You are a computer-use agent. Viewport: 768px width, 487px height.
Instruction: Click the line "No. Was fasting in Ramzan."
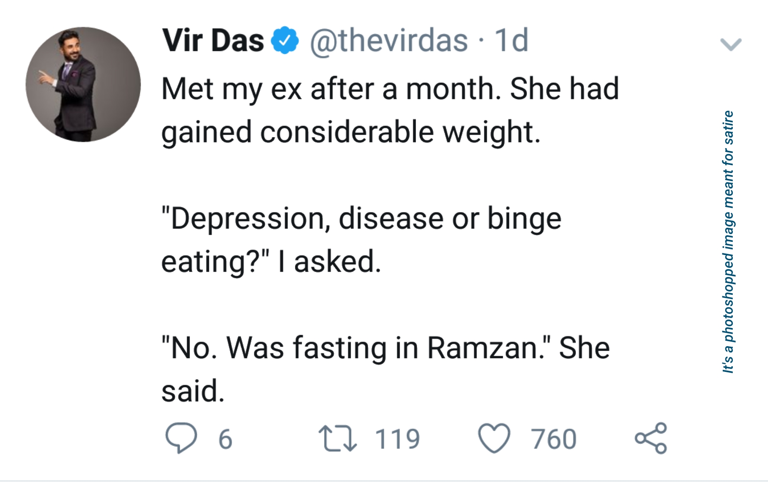coord(356,348)
